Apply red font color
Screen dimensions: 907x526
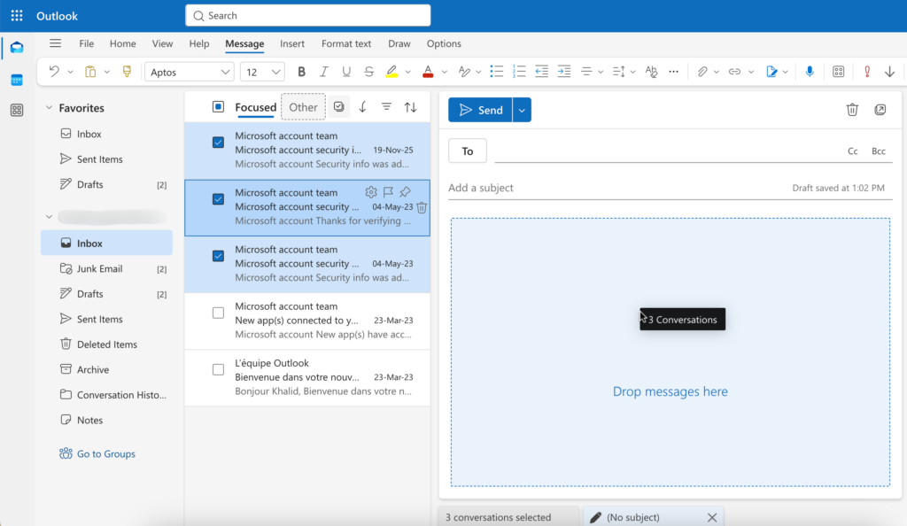click(428, 72)
